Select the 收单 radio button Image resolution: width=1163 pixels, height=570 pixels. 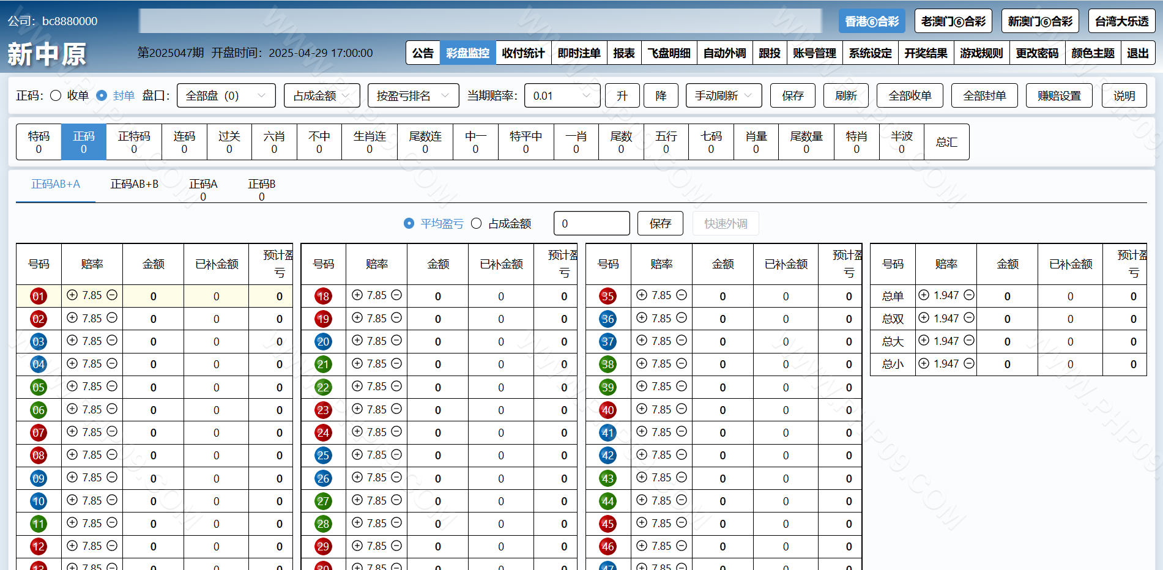click(x=56, y=95)
